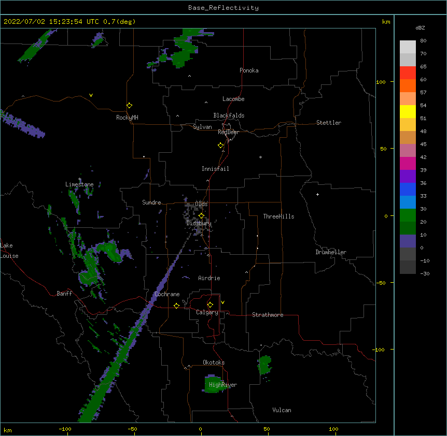Click the Strathmore town label
Viewport: 447px width, 436px height.
[268, 315]
